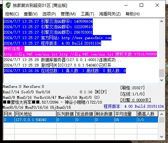Click the gateway table scroll up arrow
The height and width of the screenshot is (143, 168).
pyautogui.click(x=161, y=114)
